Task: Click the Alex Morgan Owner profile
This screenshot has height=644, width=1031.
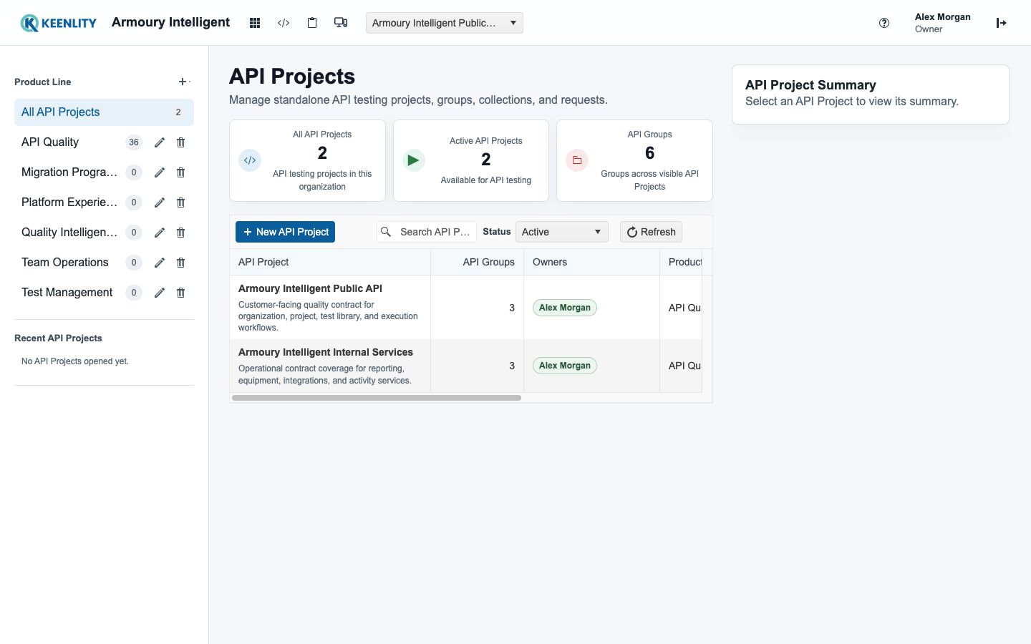Action: click(942, 23)
